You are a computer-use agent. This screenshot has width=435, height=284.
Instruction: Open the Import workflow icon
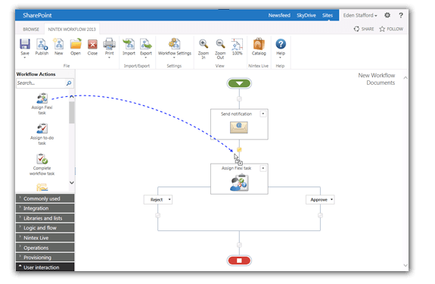(x=129, y=44)
